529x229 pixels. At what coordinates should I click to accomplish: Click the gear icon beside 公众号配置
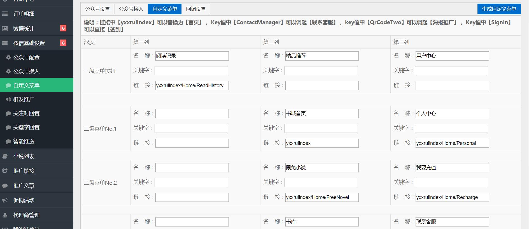point(8,57)
